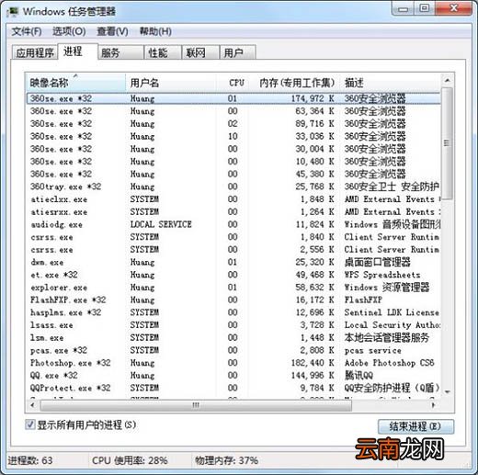Close the Task Manager window

[453, 8]
